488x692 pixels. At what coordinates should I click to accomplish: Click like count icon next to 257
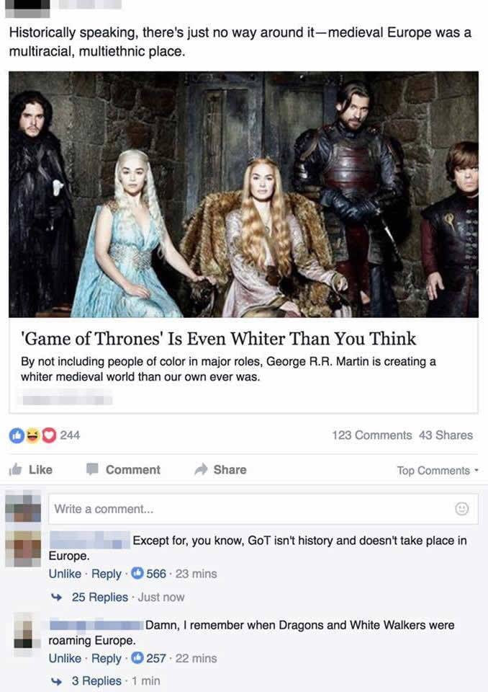point(138,658)
